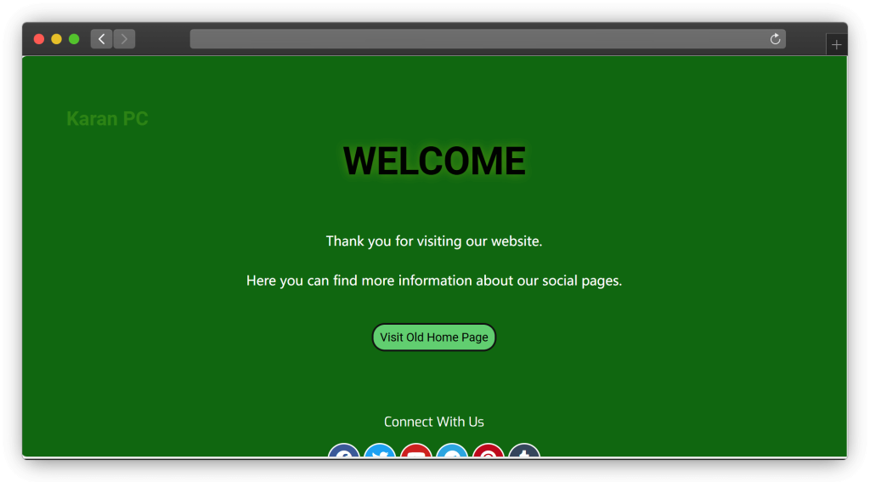Click the red YouTube icon
Viewport: 870px width, 482px height.
[x=416, y=451]
